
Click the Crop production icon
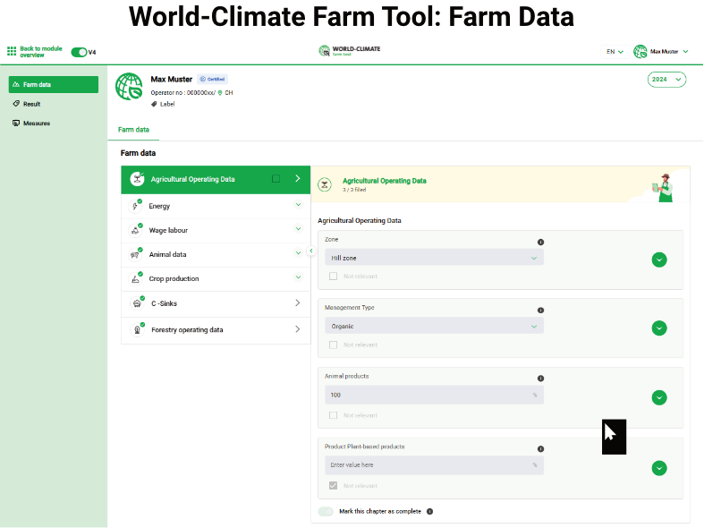coord(135,279)
